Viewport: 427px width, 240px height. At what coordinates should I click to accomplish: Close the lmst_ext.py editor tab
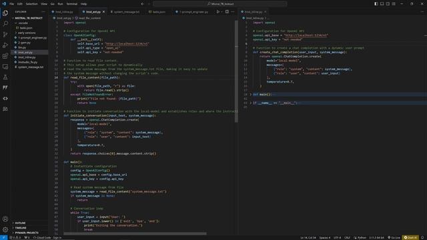[x=103, y=12]
